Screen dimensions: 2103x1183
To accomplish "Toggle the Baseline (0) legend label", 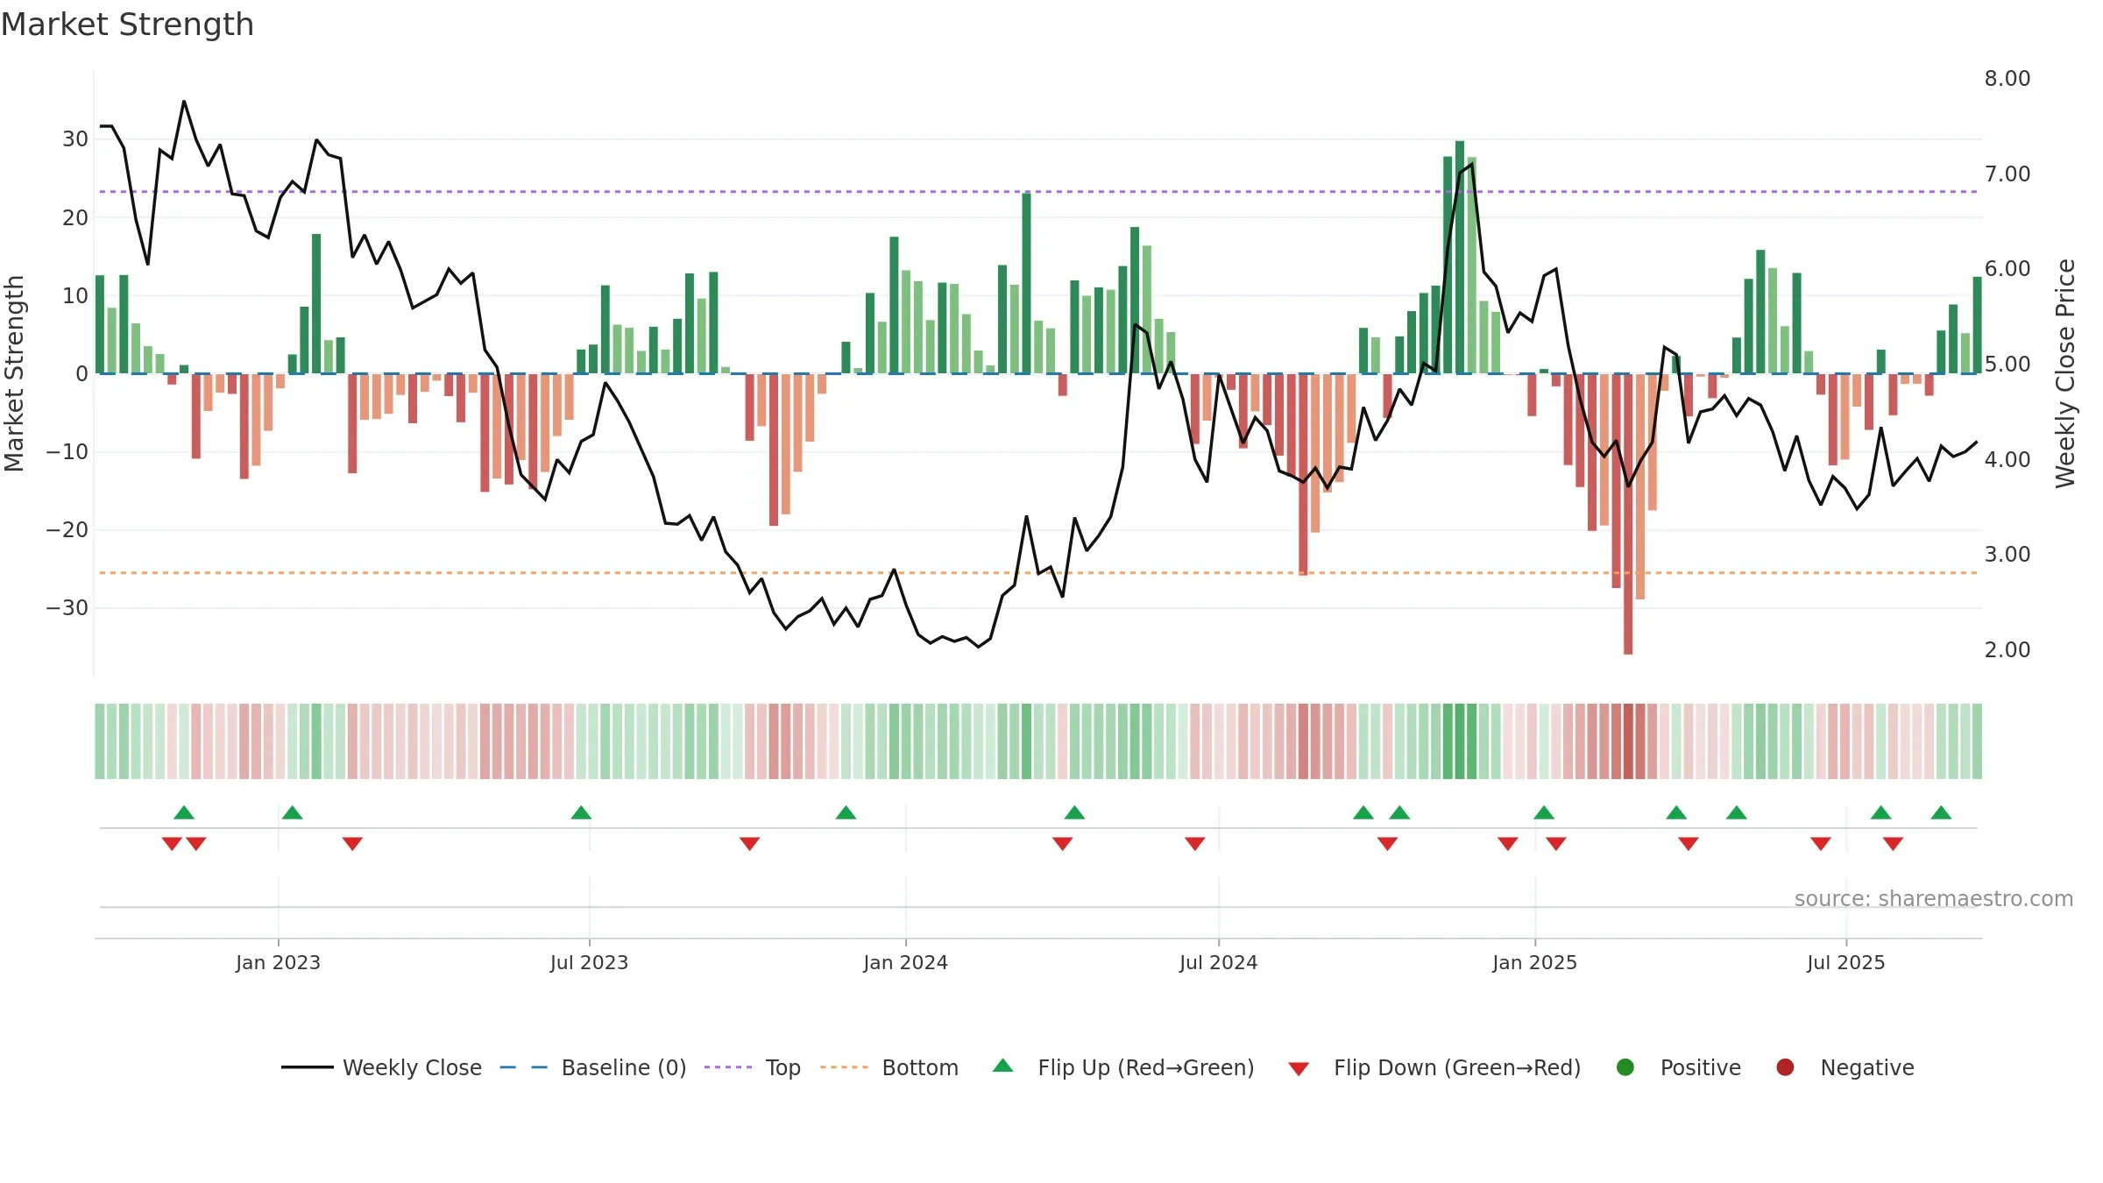I will click(624, 1068).
